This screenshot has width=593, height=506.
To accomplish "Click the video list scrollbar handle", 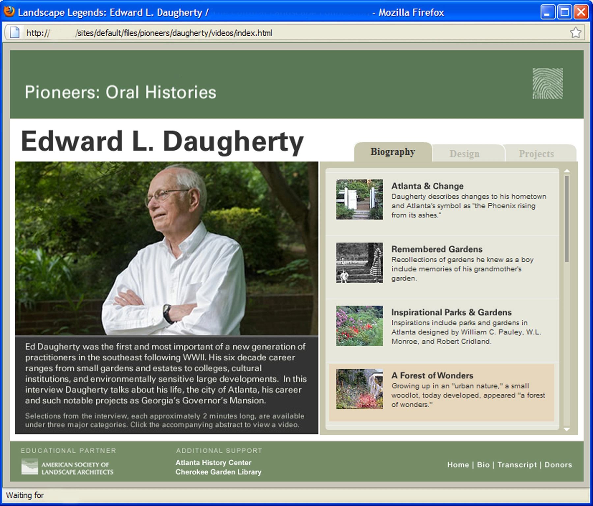I will (567, 219).
